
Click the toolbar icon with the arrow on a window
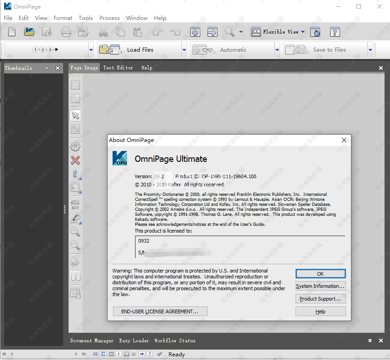click(212, 32)
